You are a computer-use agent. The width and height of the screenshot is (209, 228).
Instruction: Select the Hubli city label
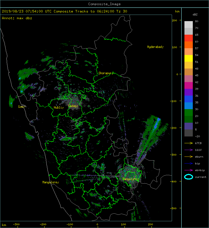[x=58, y=108]
